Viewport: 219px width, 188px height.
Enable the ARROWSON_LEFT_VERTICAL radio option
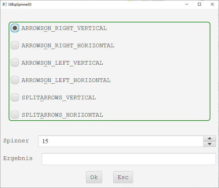[15, 63]
